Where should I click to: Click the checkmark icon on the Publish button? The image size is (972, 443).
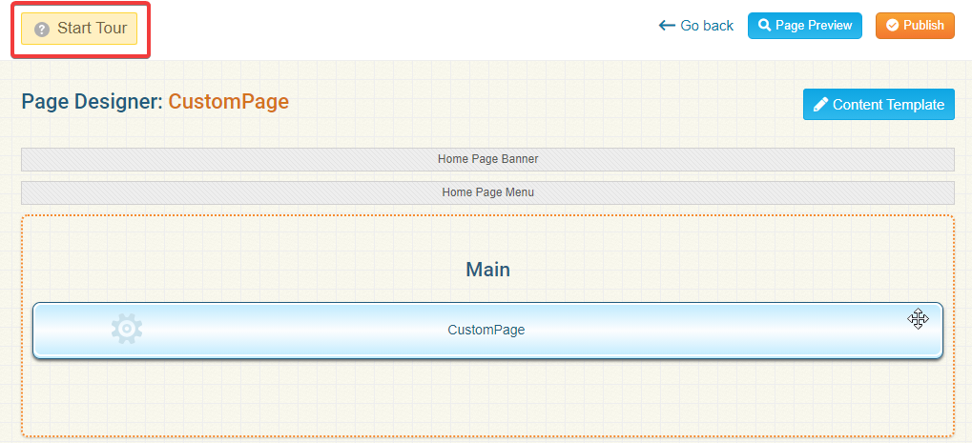coord(892,26)
